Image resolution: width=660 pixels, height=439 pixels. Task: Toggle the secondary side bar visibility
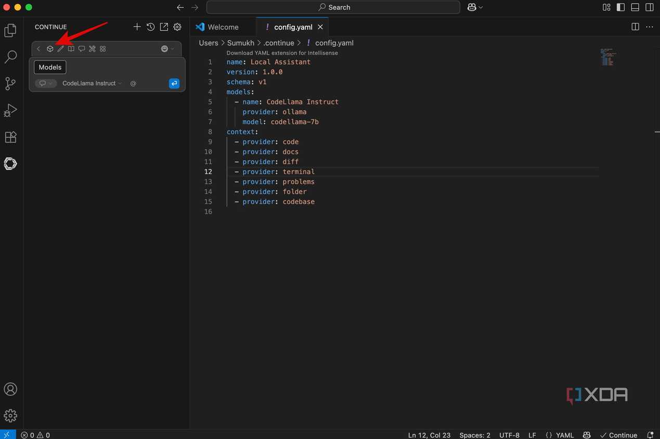click(650, 7)
